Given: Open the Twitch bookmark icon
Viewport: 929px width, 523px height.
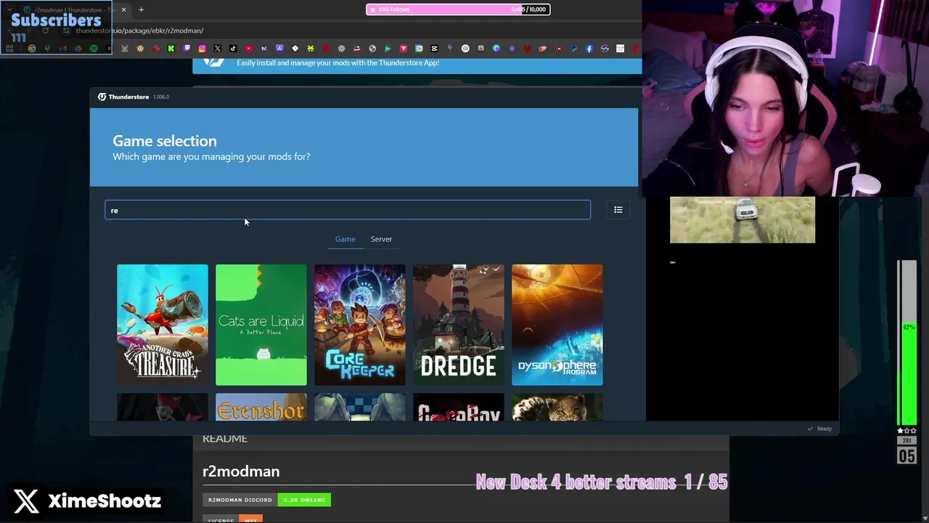Looking at the screenshot, I should (187, 49).
